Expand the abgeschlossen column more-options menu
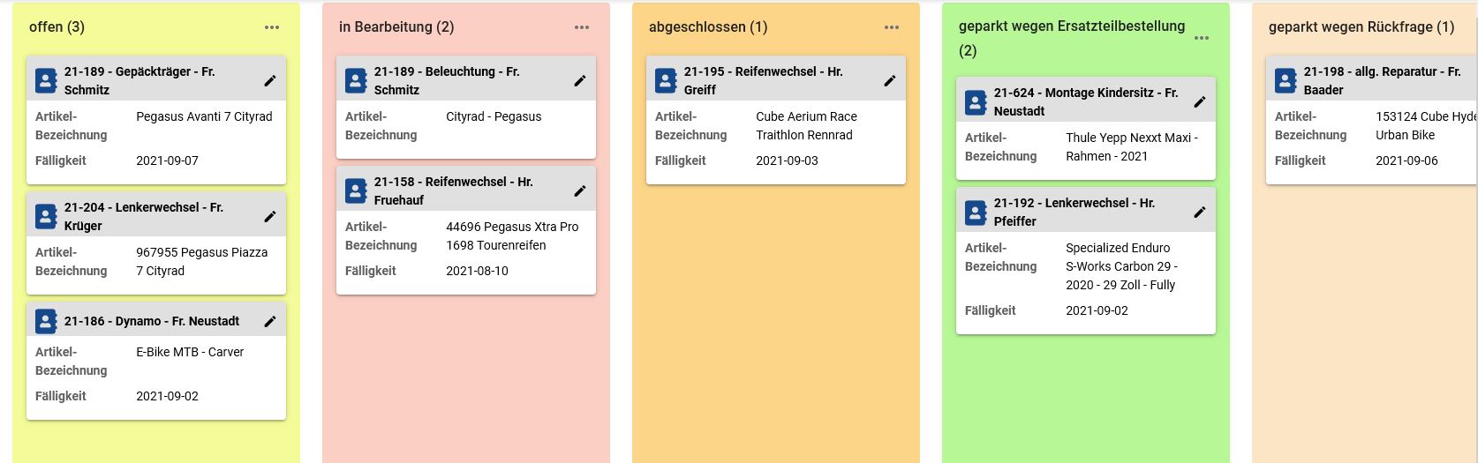 tap(892, 27)
